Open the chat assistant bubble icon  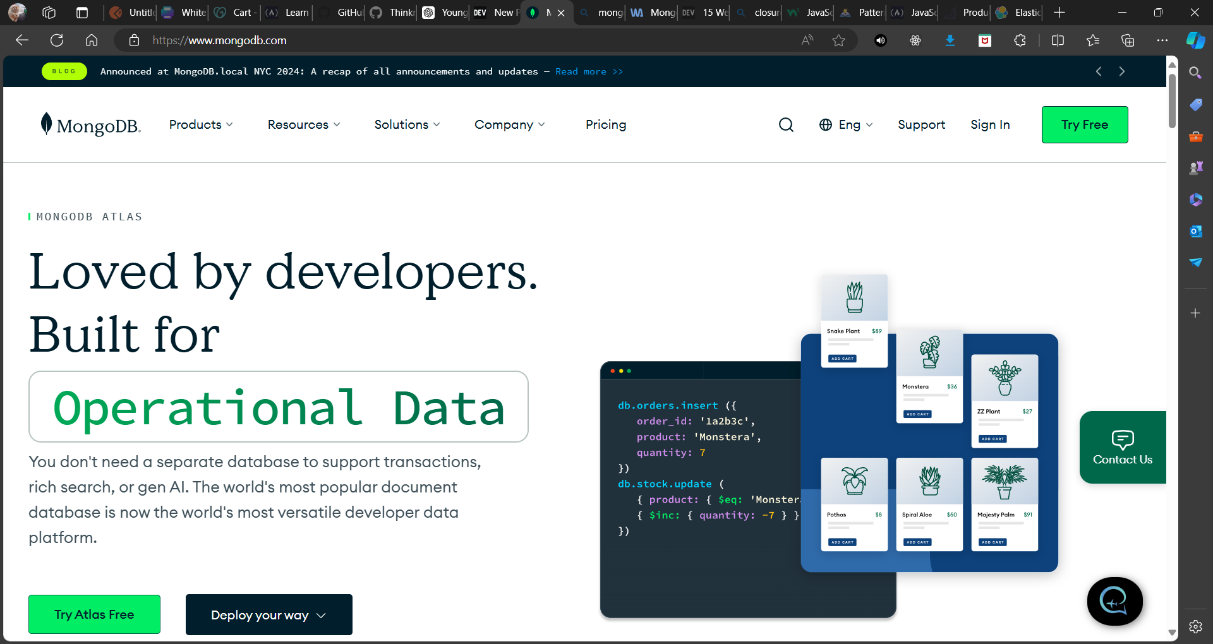point(1114,601)
